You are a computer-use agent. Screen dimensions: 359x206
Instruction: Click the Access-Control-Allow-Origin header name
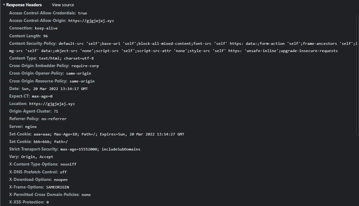tap(37, 21)
